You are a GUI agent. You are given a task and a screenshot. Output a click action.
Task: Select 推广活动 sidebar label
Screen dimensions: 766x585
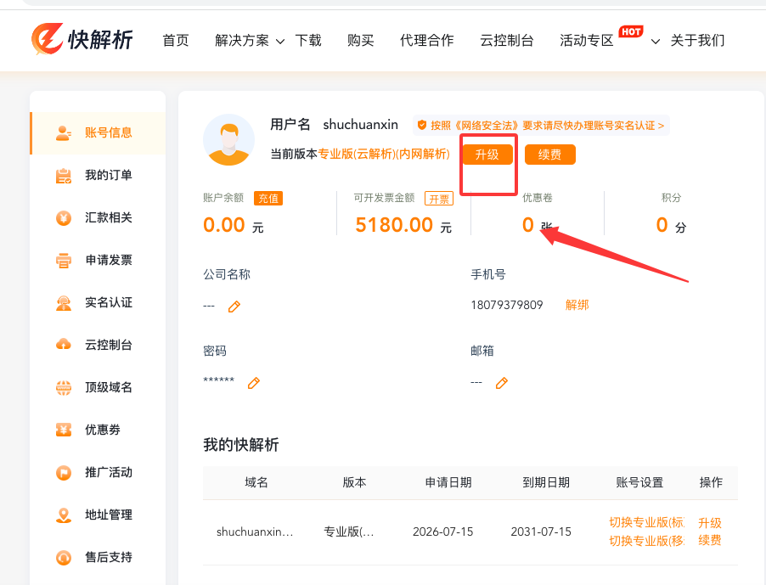click(x=109, y=473)
